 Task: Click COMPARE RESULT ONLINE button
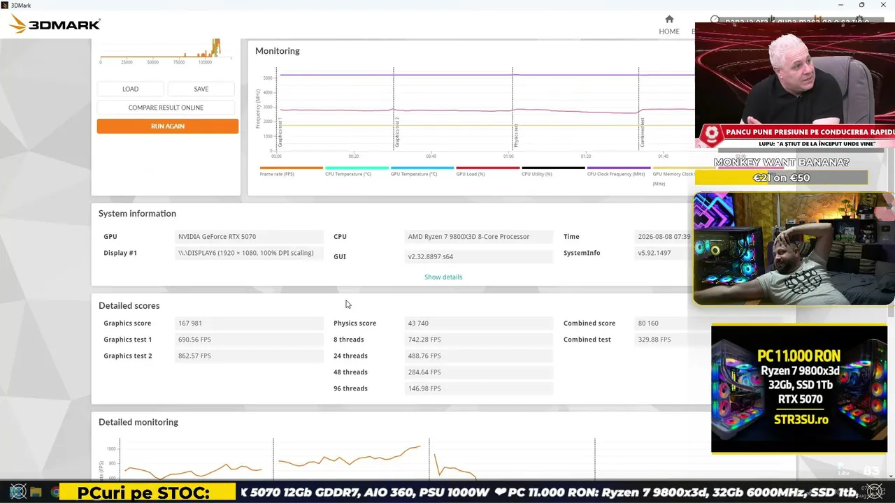[166, 108]
